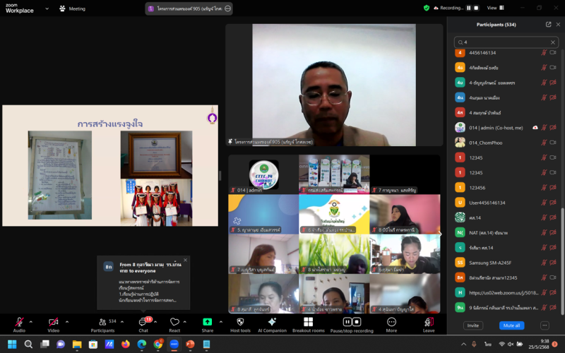Toggle video for 014_ChomPhoo

(553, 143)
